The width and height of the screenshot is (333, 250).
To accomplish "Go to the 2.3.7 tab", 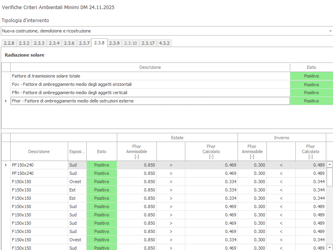I will [84, 43].
